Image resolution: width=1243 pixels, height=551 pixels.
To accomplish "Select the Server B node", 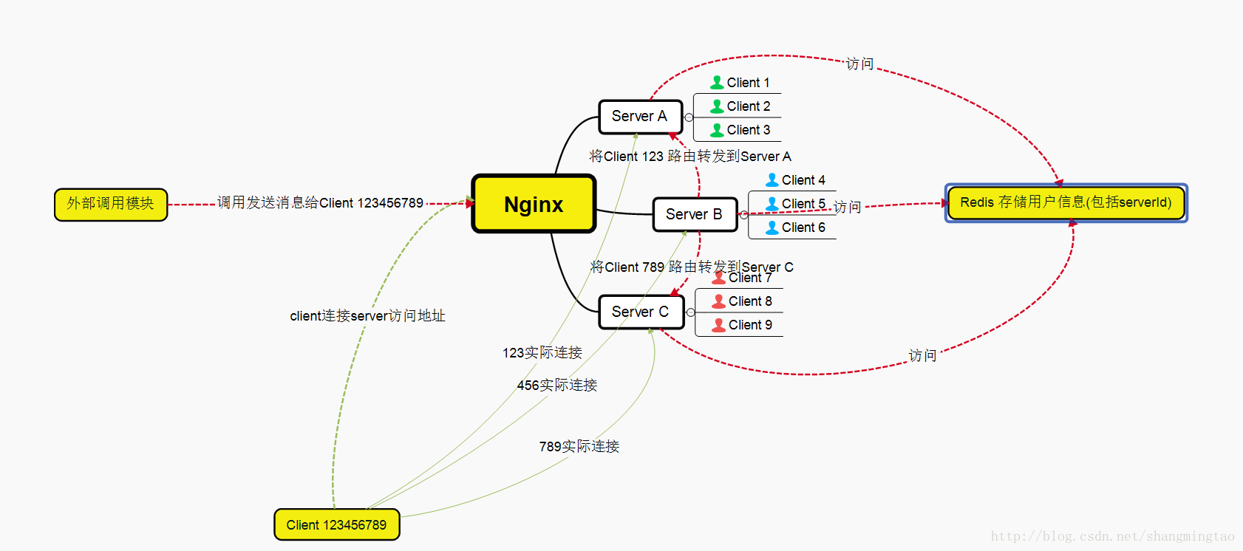I will point(695,214).
